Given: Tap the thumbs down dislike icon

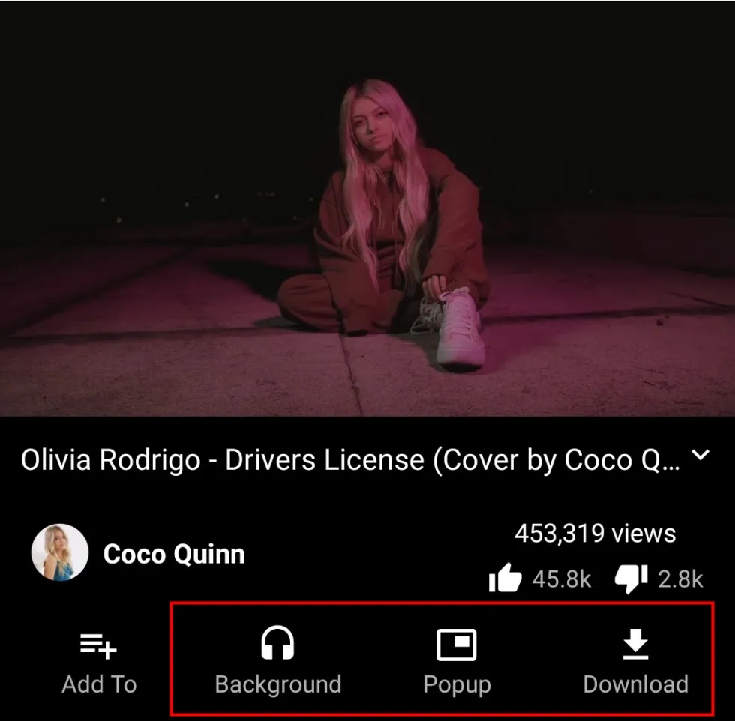Looking at the screenshot, I should (631, 579).
